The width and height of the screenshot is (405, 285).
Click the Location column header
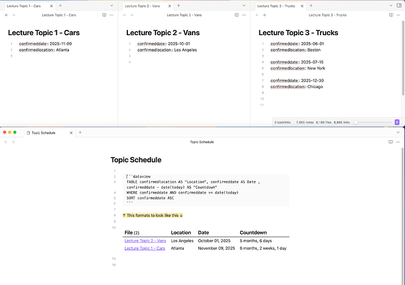pos(181,233)
